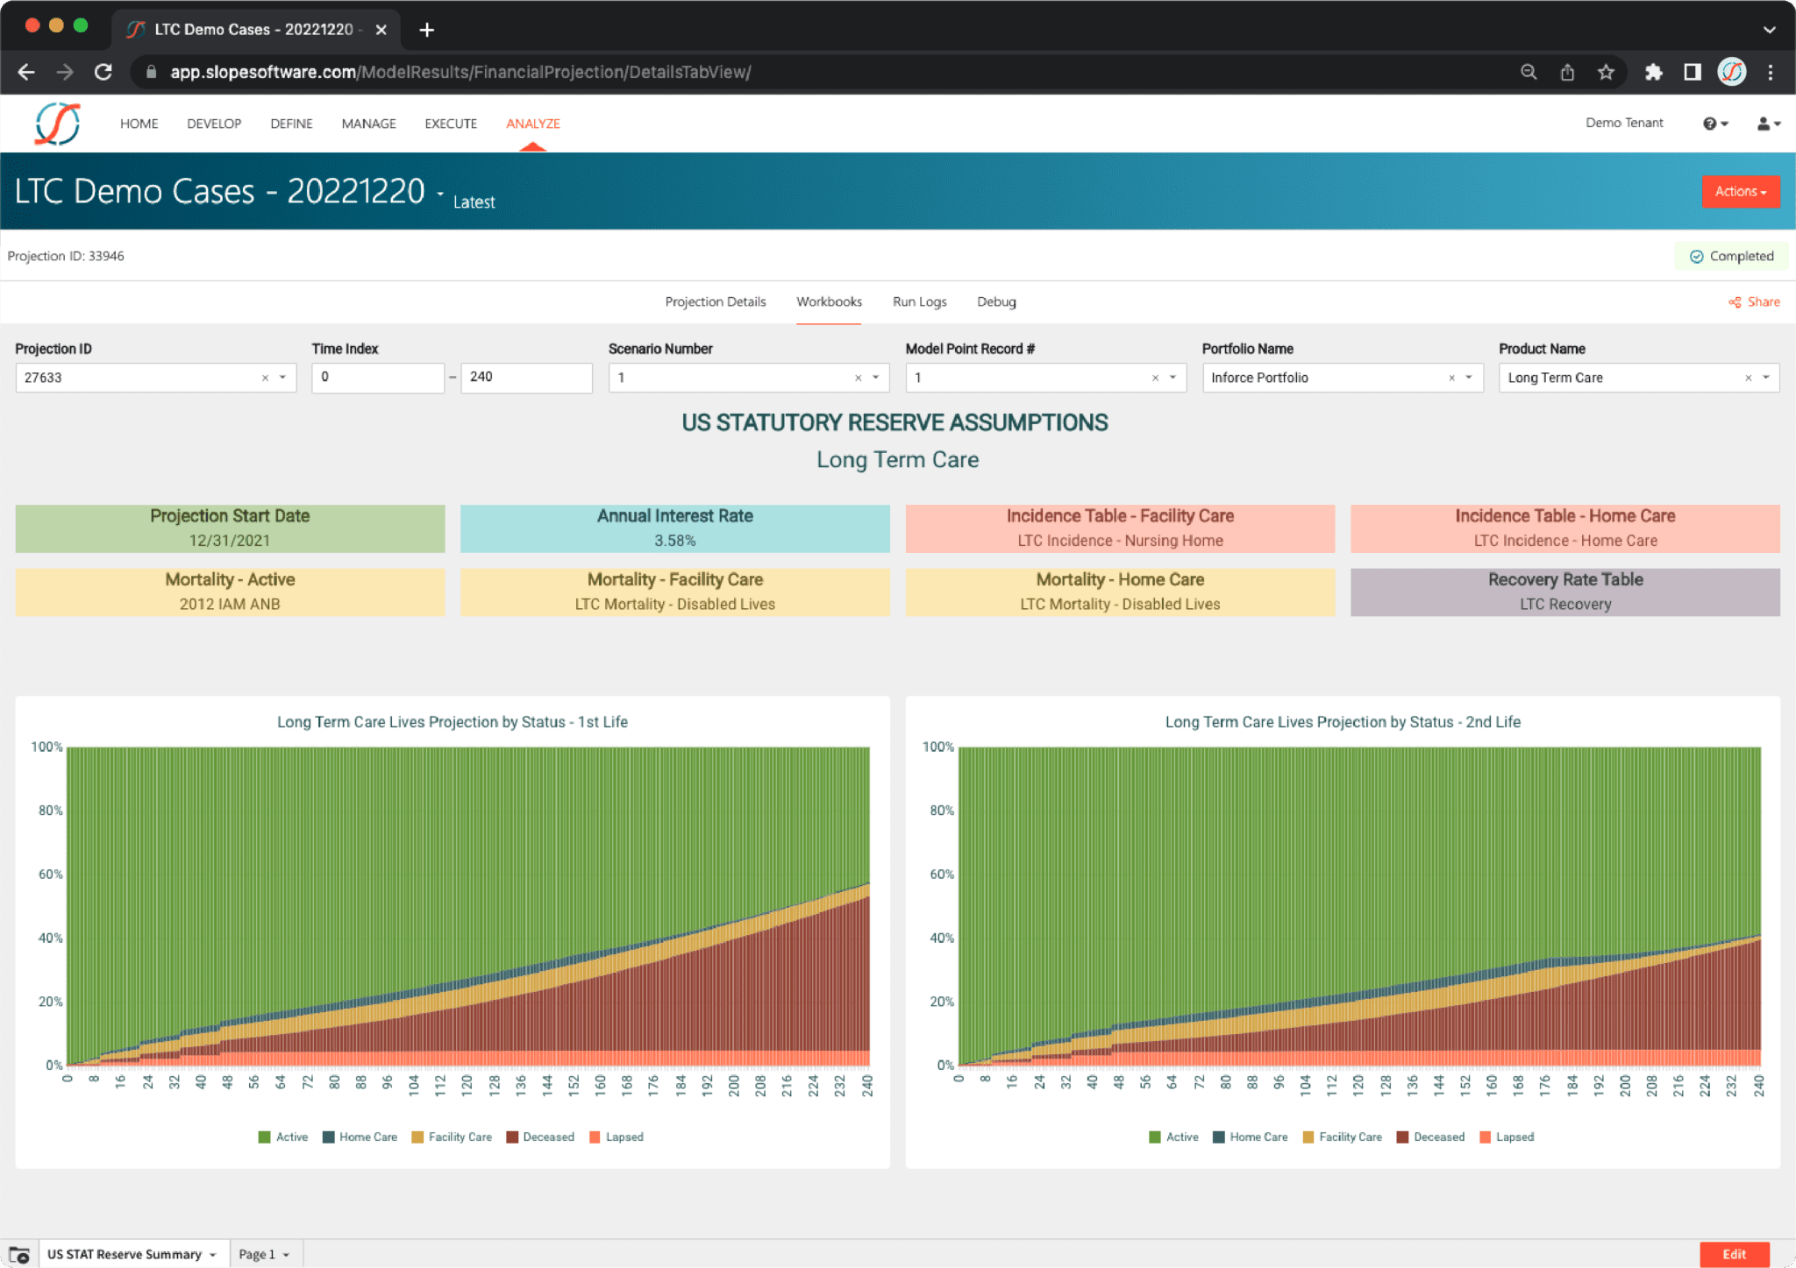The height and width of the screenshot is (1268, 1796).
Task: Open the help question-mark menu
Action: [x=1712, y=123]
